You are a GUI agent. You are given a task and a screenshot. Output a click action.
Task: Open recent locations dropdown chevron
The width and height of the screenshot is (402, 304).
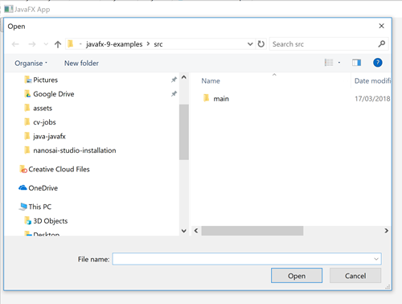pyautogui.click(x=46, y=44)
